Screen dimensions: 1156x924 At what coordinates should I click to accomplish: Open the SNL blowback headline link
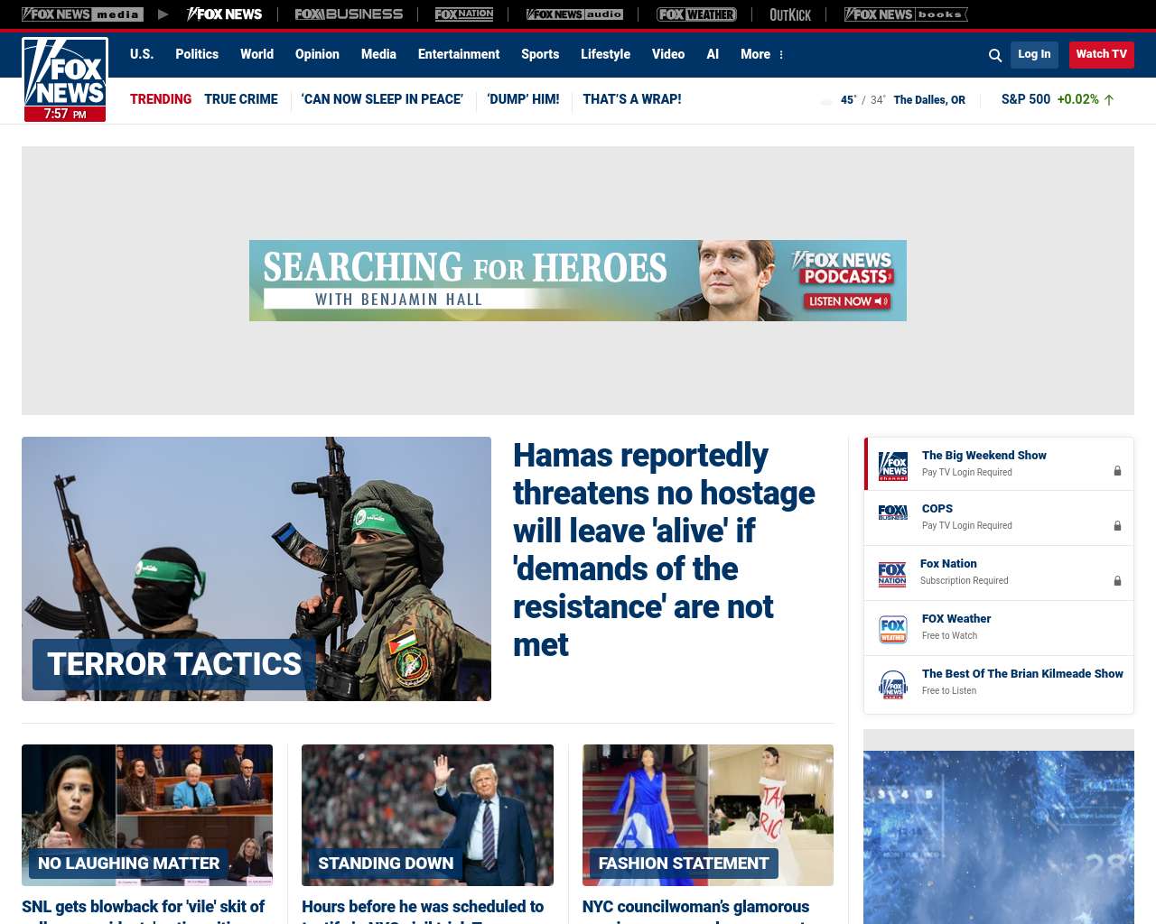(x=144, y=910)
